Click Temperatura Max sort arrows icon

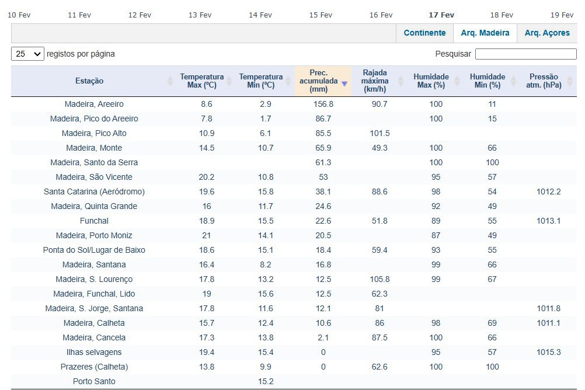coord(229,81)
